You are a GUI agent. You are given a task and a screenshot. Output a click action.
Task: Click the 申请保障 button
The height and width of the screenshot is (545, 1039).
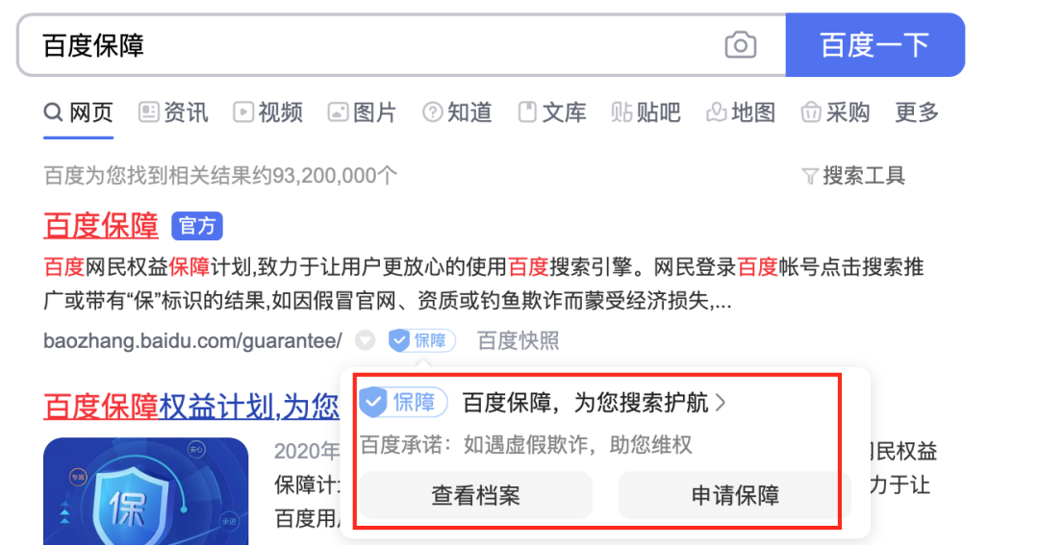coord(733,495)
